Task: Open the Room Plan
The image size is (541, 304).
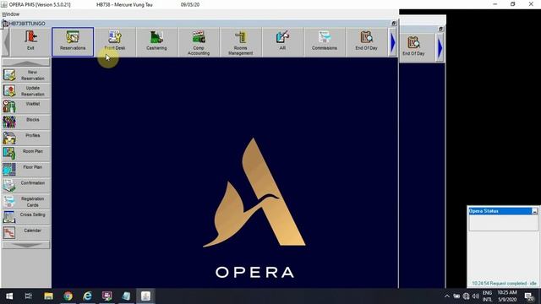Action: [x=26, y=155]
